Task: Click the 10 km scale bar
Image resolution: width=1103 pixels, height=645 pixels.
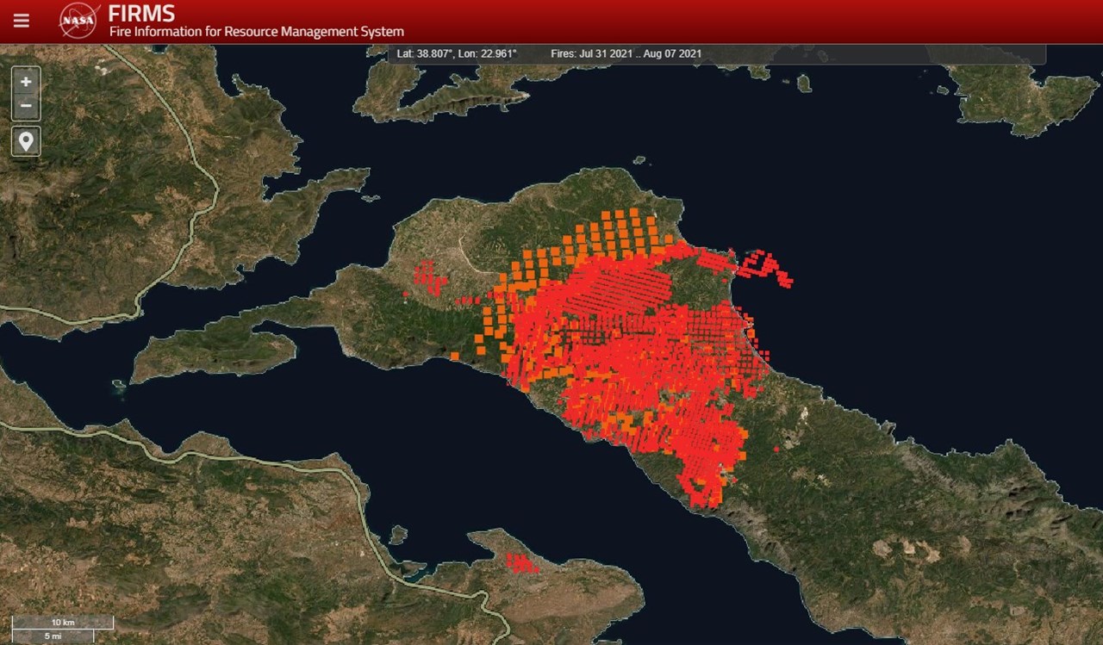Action: coord(62,622)
